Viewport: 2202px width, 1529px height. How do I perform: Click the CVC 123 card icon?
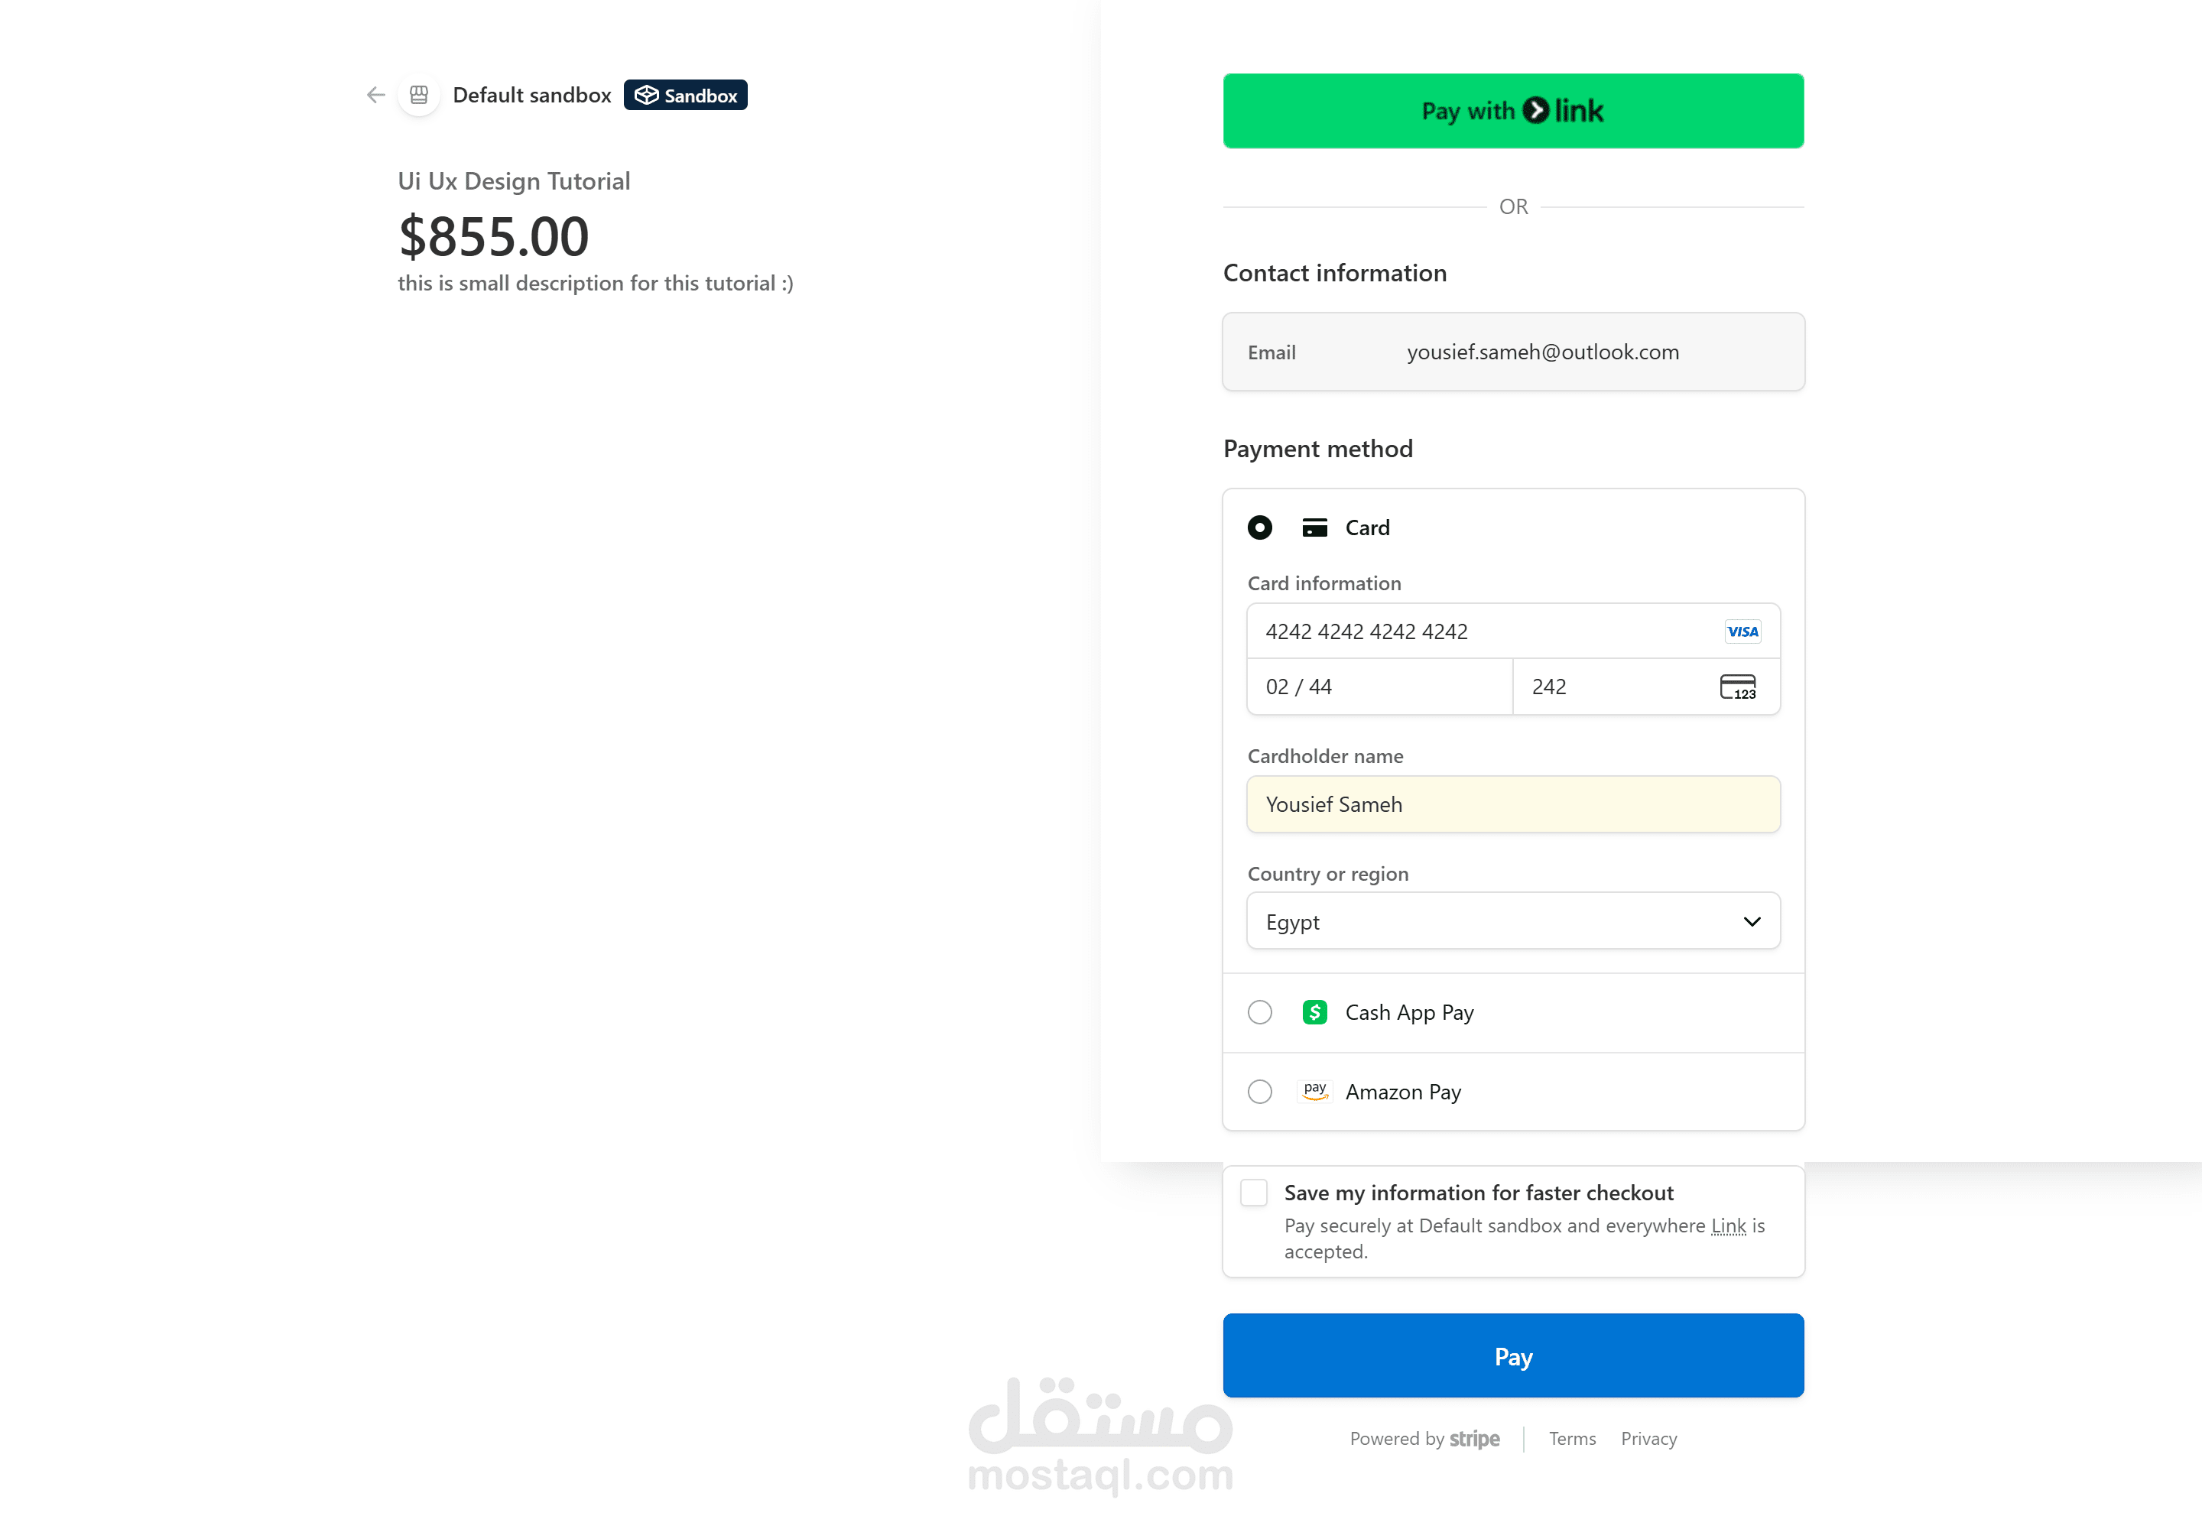(x=1737, y=687)
